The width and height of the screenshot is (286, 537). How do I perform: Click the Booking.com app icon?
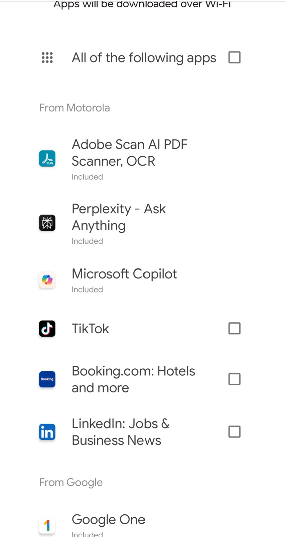click(x=47, y=379)
